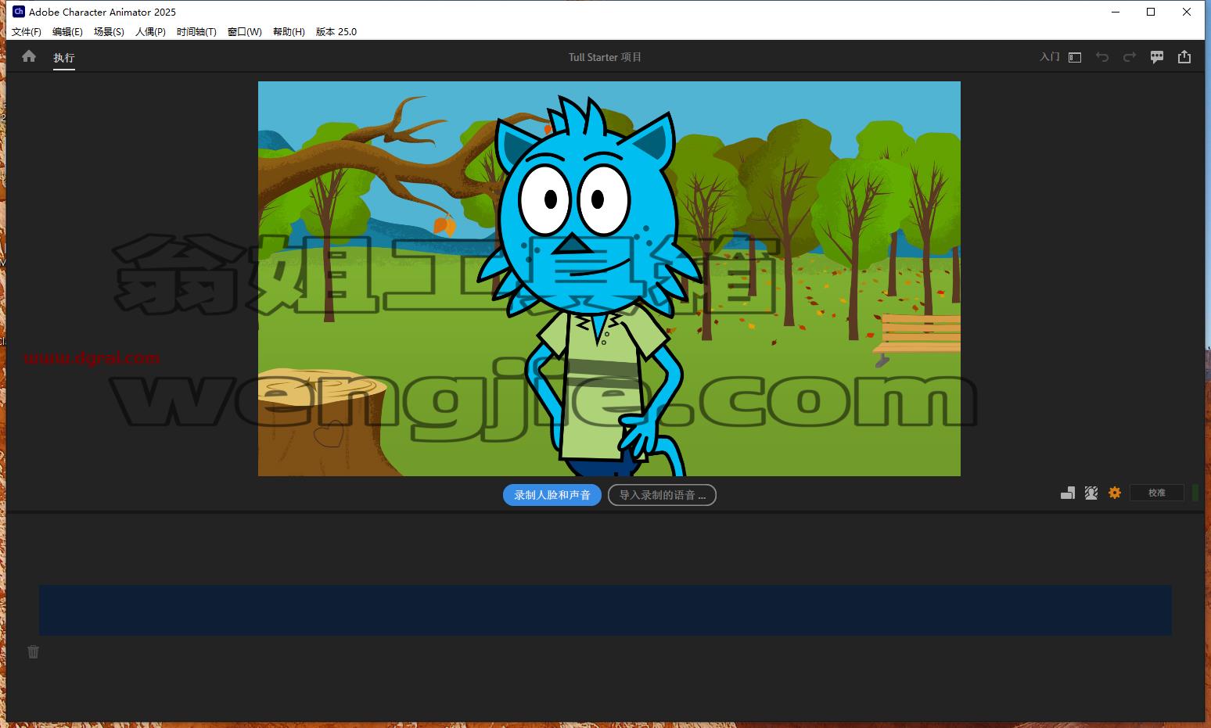Undo the last action with the arrow
This screenshot has width=1211, height=728.
pos(1102,57)
